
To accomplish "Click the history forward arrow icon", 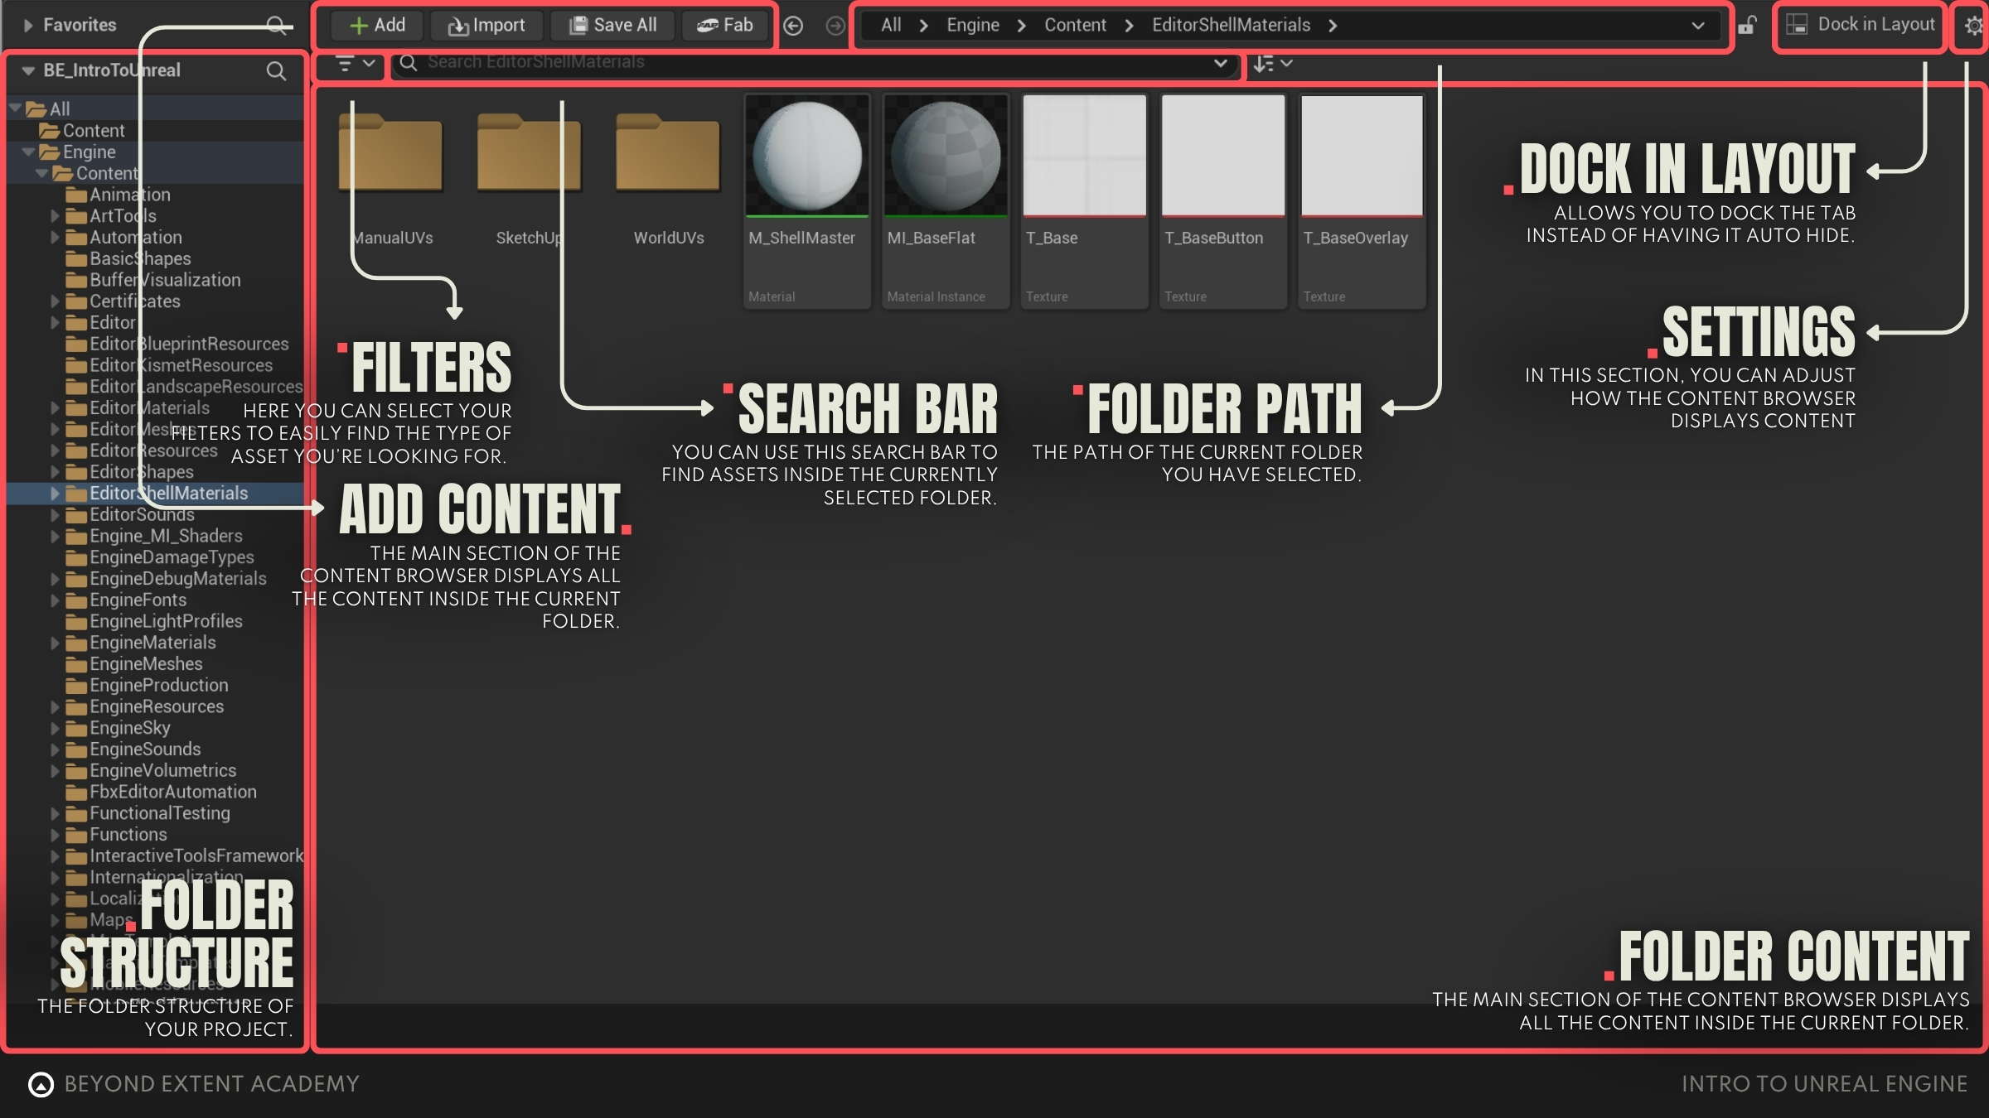I will coord(835,27).
